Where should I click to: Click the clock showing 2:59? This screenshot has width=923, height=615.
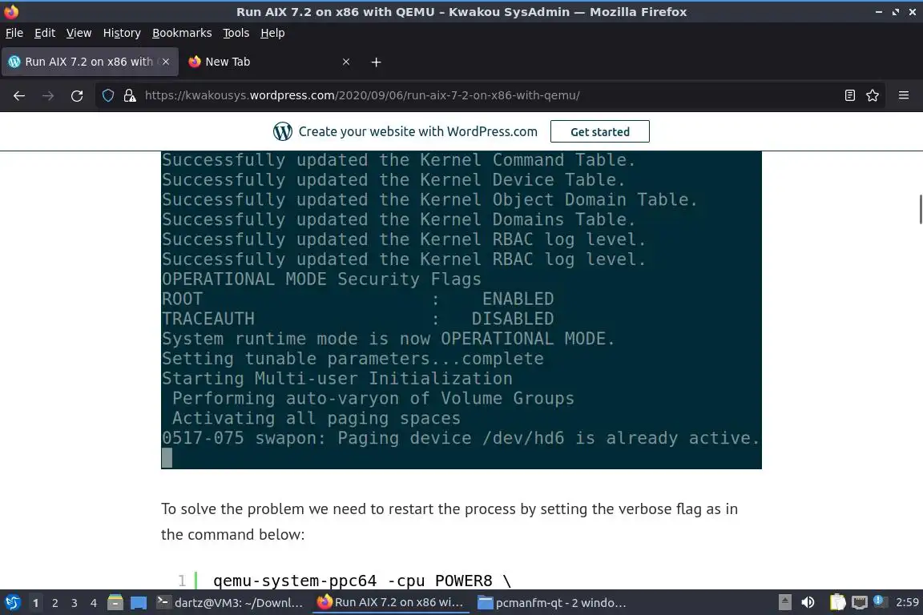click(x=907, y=603)
